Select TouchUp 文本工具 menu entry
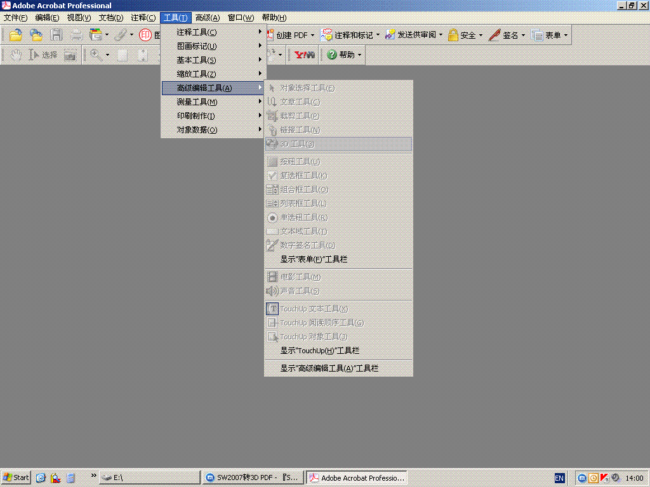 coord(338,309)
